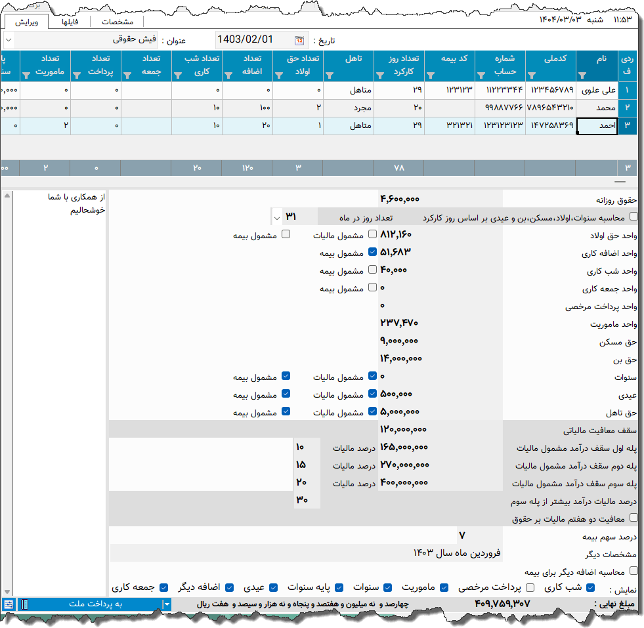Click the settings icon at bottom-left corner
Image resolution: width=644 pixels, height=628 pixels.
[x=9, y=604]
